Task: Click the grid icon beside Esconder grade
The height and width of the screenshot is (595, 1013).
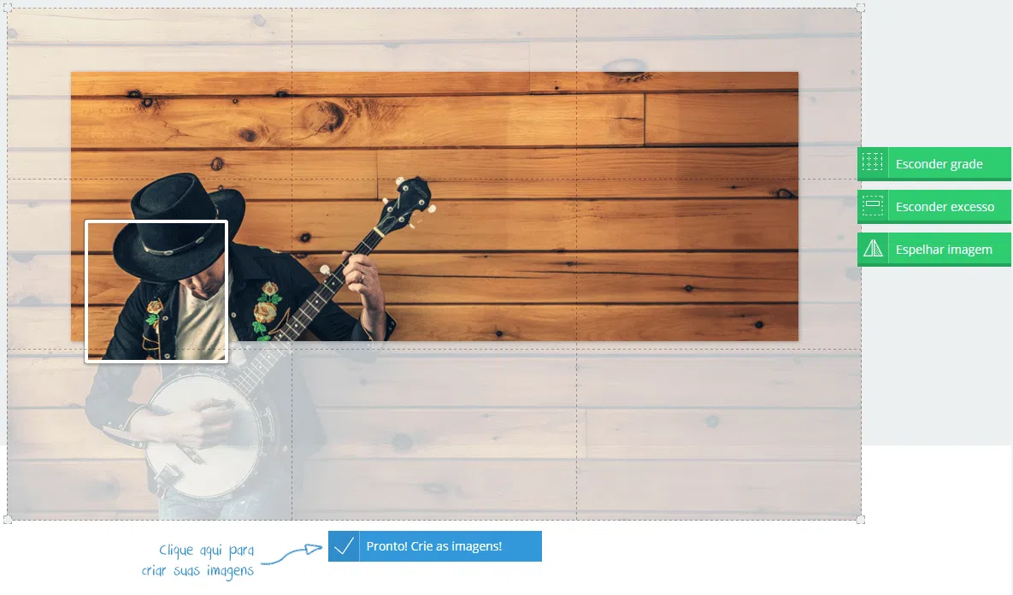Action: (872, 163)
